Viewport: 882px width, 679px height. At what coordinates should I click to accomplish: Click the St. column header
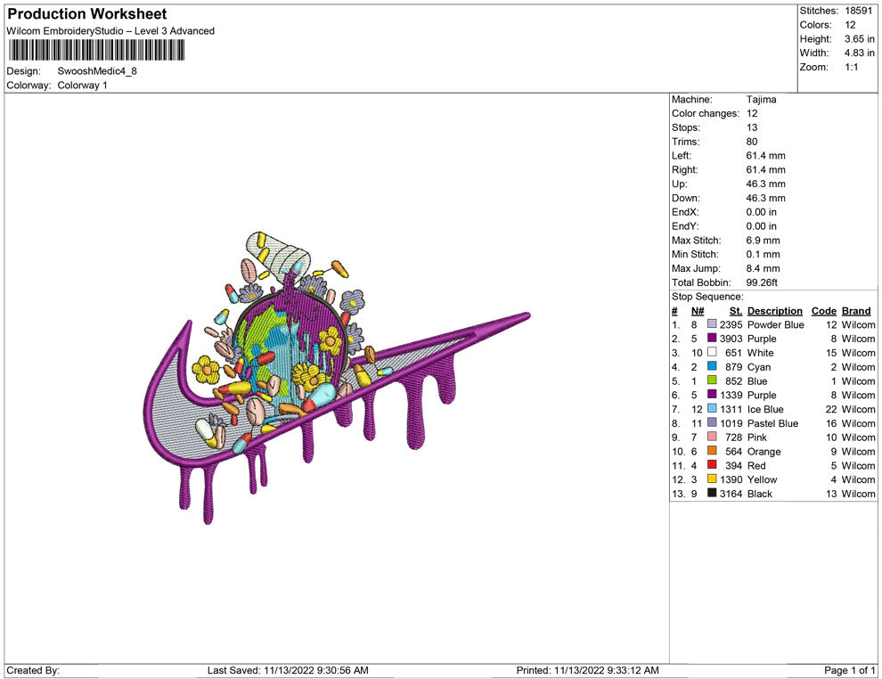coord(736,311)
